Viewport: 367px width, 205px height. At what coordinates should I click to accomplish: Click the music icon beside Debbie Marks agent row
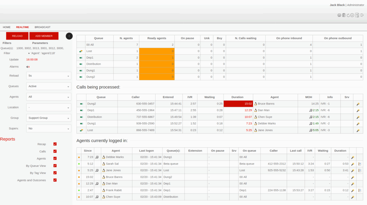click(x=97, y=157)
